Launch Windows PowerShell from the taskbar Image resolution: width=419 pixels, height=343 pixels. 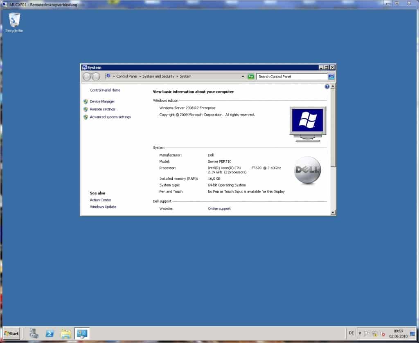point(50,333)
